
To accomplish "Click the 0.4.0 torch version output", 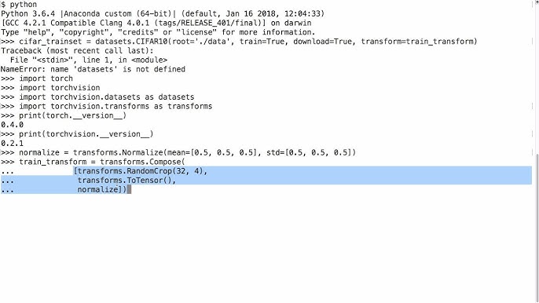I will pos(12,125).
